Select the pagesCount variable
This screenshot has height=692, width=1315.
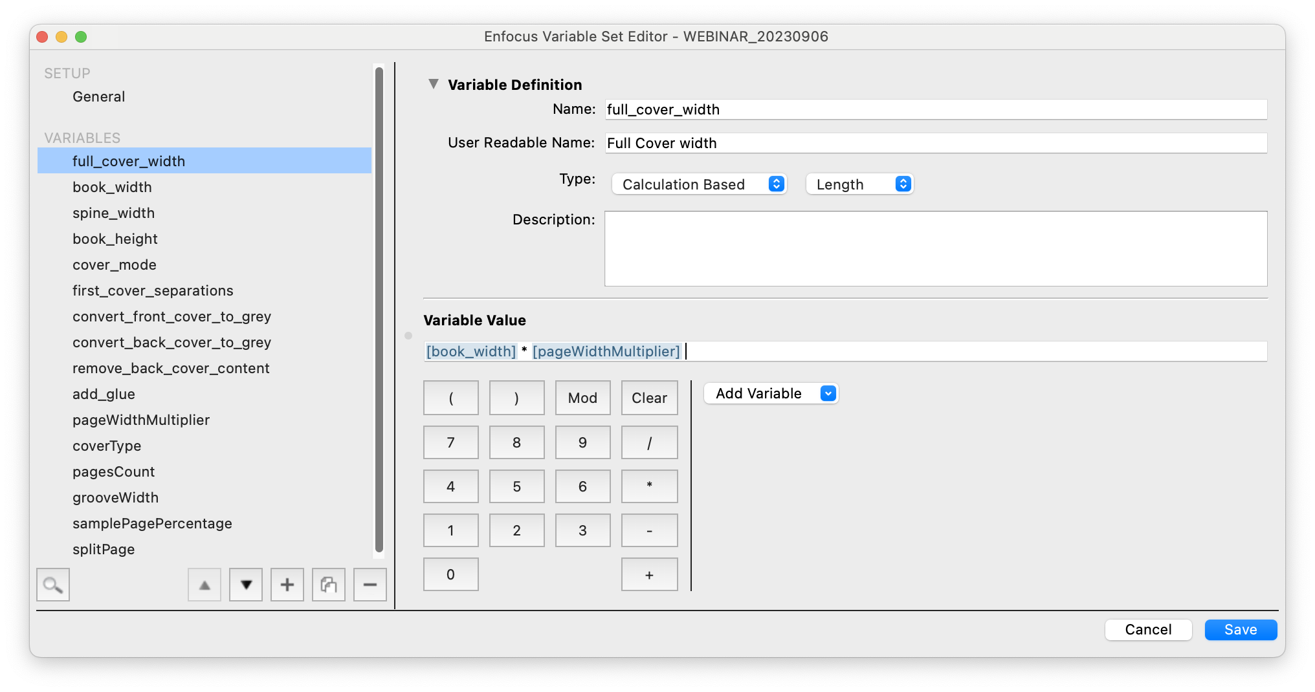click(204, 471)
